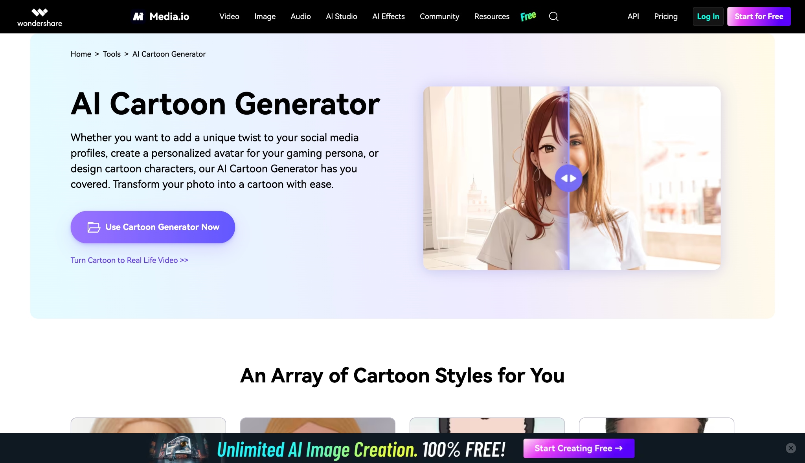Open the Wondershare logo link

click(x=40, y=17)
